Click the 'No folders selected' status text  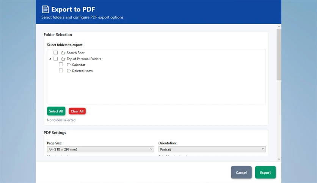coord(61,120)
